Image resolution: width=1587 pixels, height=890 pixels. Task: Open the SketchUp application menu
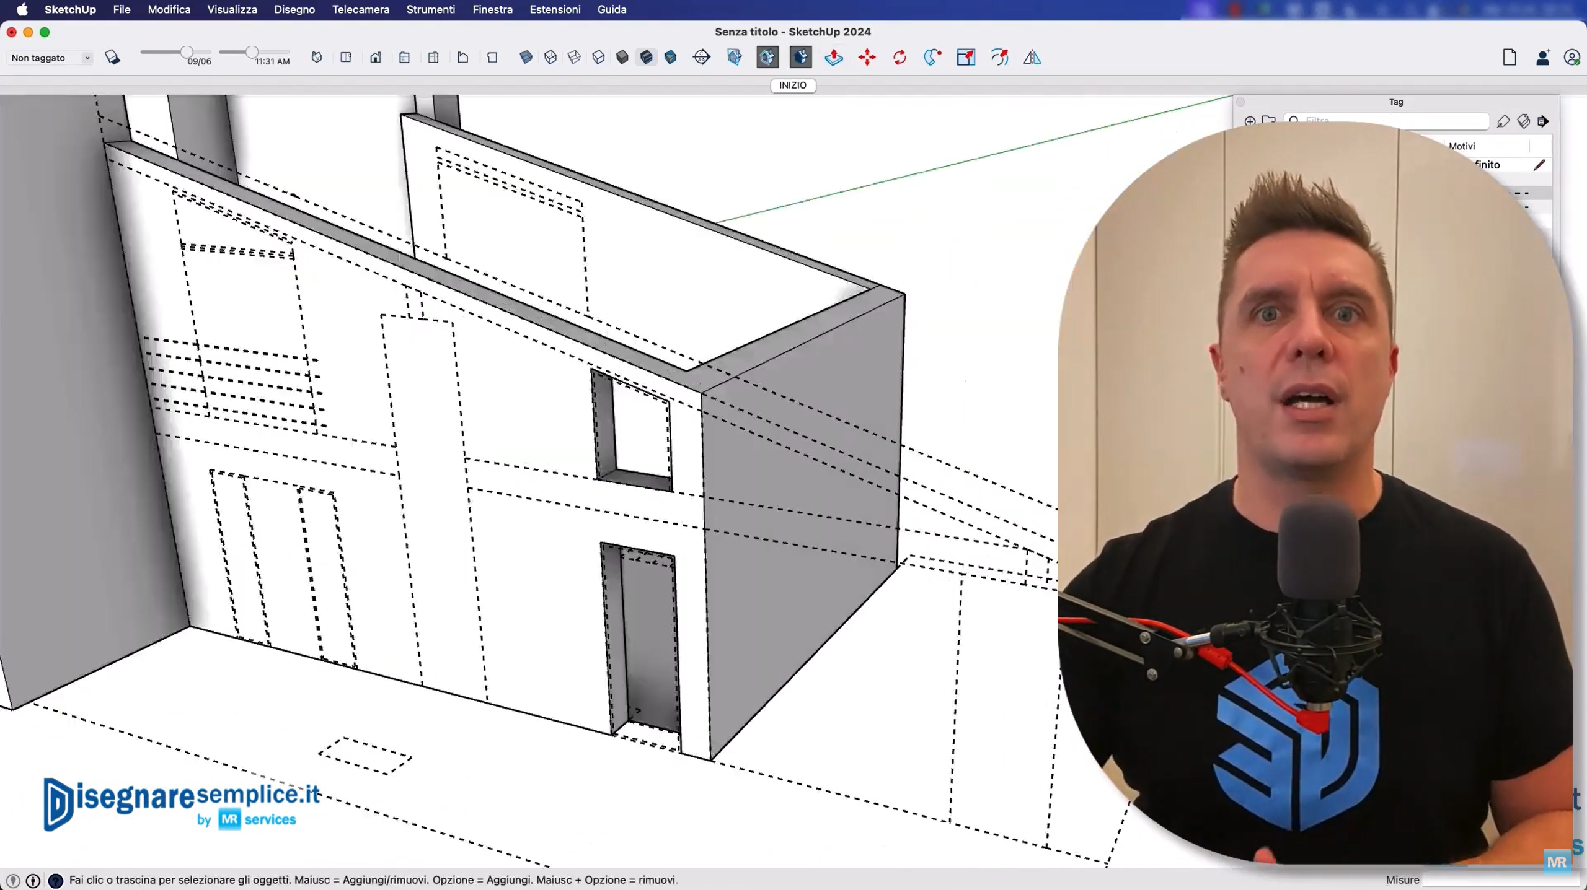[70, 9]
